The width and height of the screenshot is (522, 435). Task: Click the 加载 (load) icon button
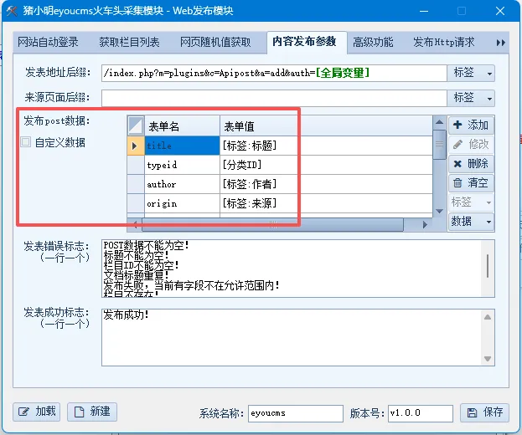37,412
